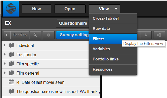Click the down arrow toolbar icon
The width and height of the screenshot is (167, 98).
click(146, 35)
